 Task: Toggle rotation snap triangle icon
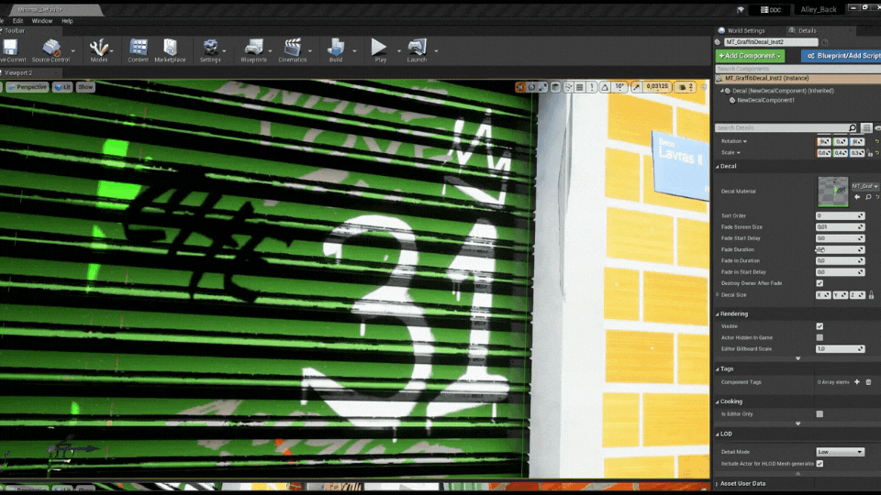605,87
